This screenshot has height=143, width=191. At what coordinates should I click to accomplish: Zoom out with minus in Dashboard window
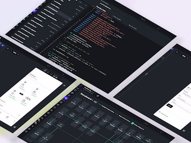11,51
